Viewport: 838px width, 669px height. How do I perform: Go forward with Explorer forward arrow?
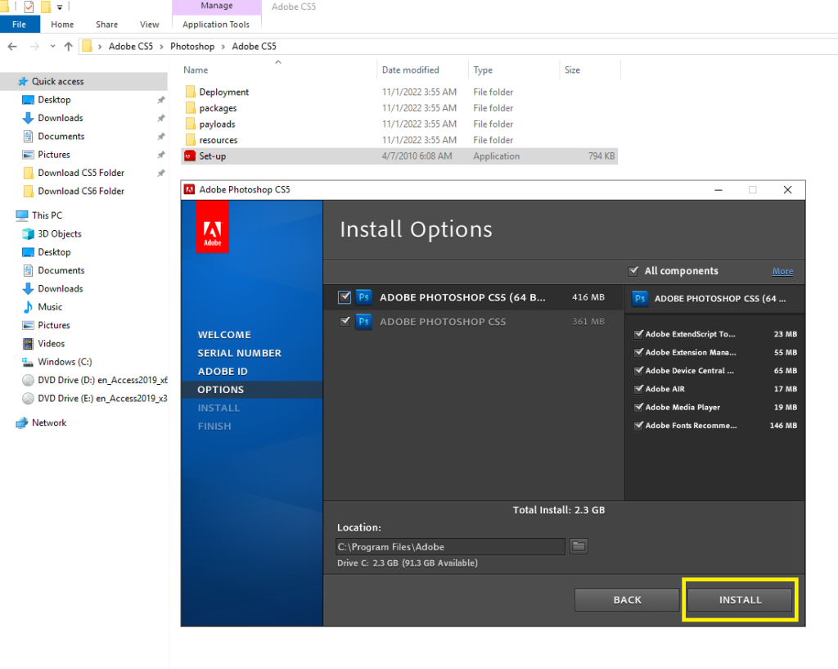[34, 47]
